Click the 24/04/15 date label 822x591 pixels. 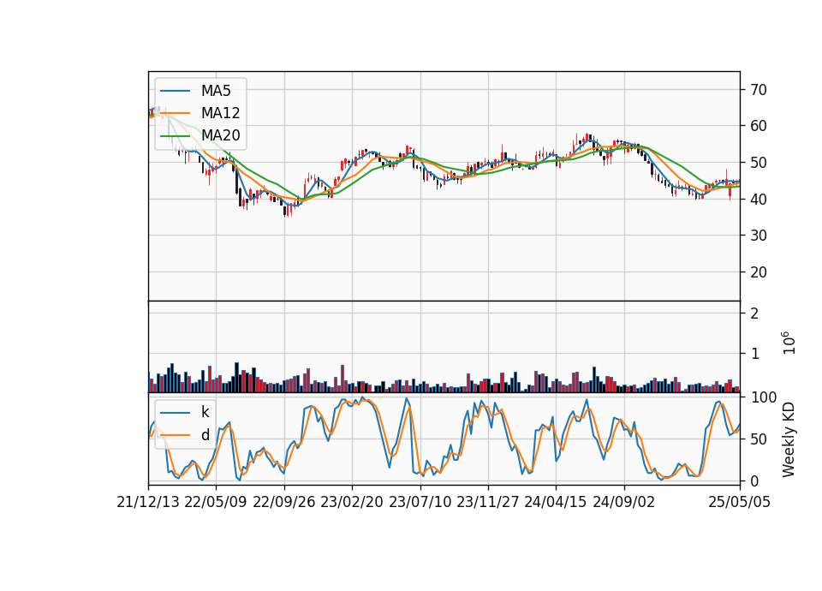(556, 502)
